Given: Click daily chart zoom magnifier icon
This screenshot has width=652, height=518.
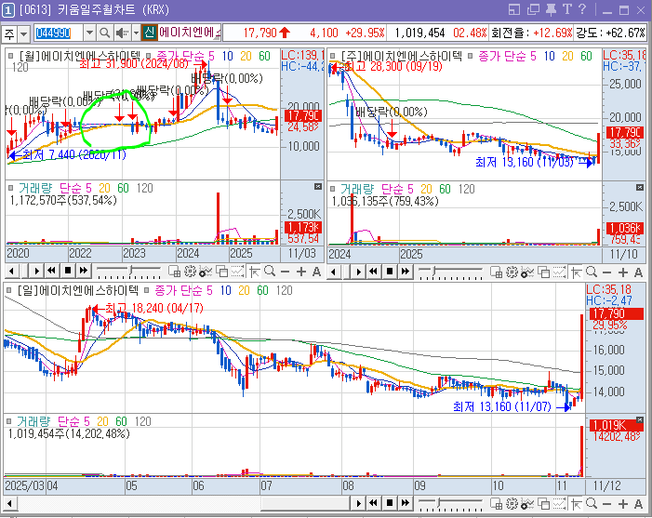Looking at the screenshot, I should (592, 504).
